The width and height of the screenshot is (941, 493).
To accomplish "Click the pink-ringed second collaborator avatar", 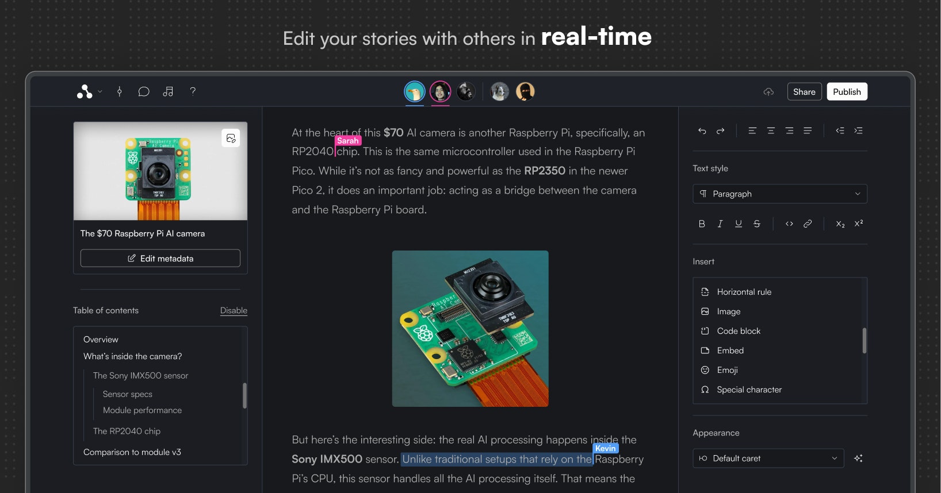I will [x=441, y=91].
